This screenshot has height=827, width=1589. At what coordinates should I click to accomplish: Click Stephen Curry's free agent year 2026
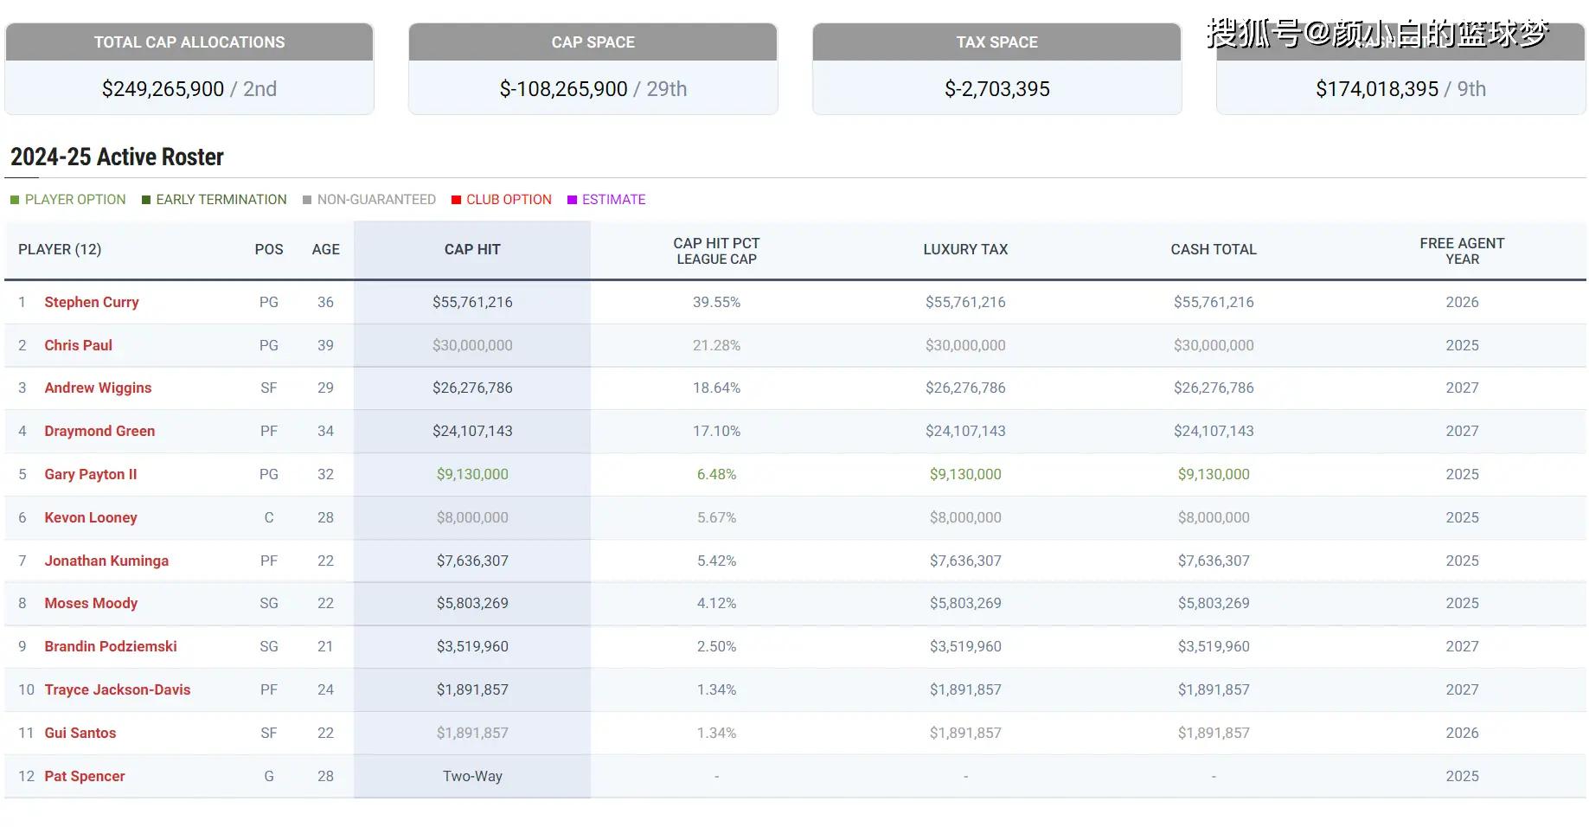pos(1462,302)
